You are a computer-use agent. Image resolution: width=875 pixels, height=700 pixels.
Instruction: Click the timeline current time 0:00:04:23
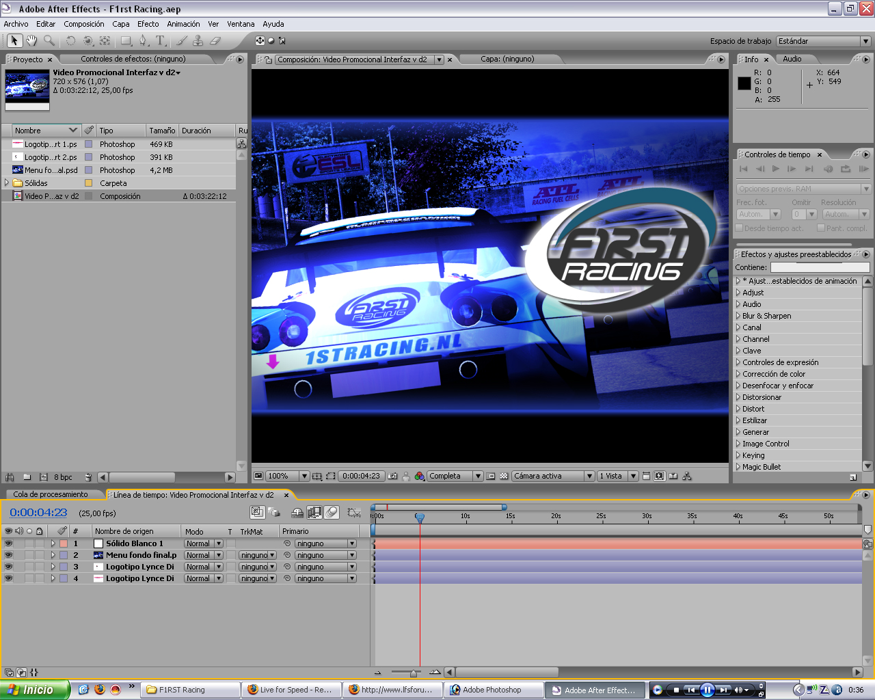pyautogui.click(x=38, y=513)
